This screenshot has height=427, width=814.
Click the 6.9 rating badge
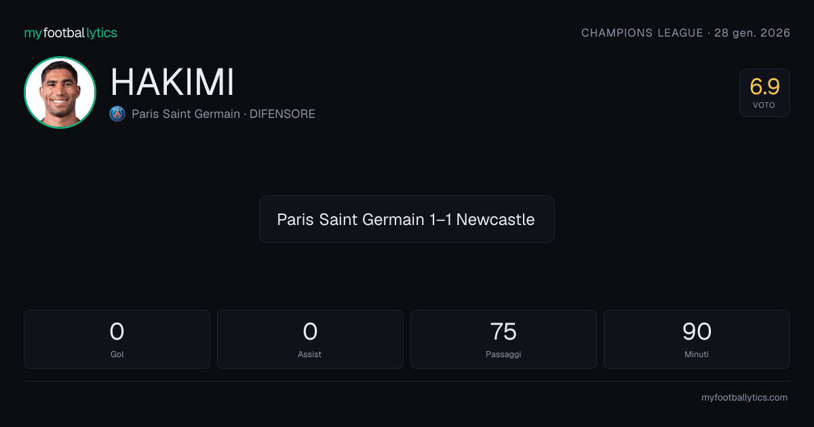point(764,93)
